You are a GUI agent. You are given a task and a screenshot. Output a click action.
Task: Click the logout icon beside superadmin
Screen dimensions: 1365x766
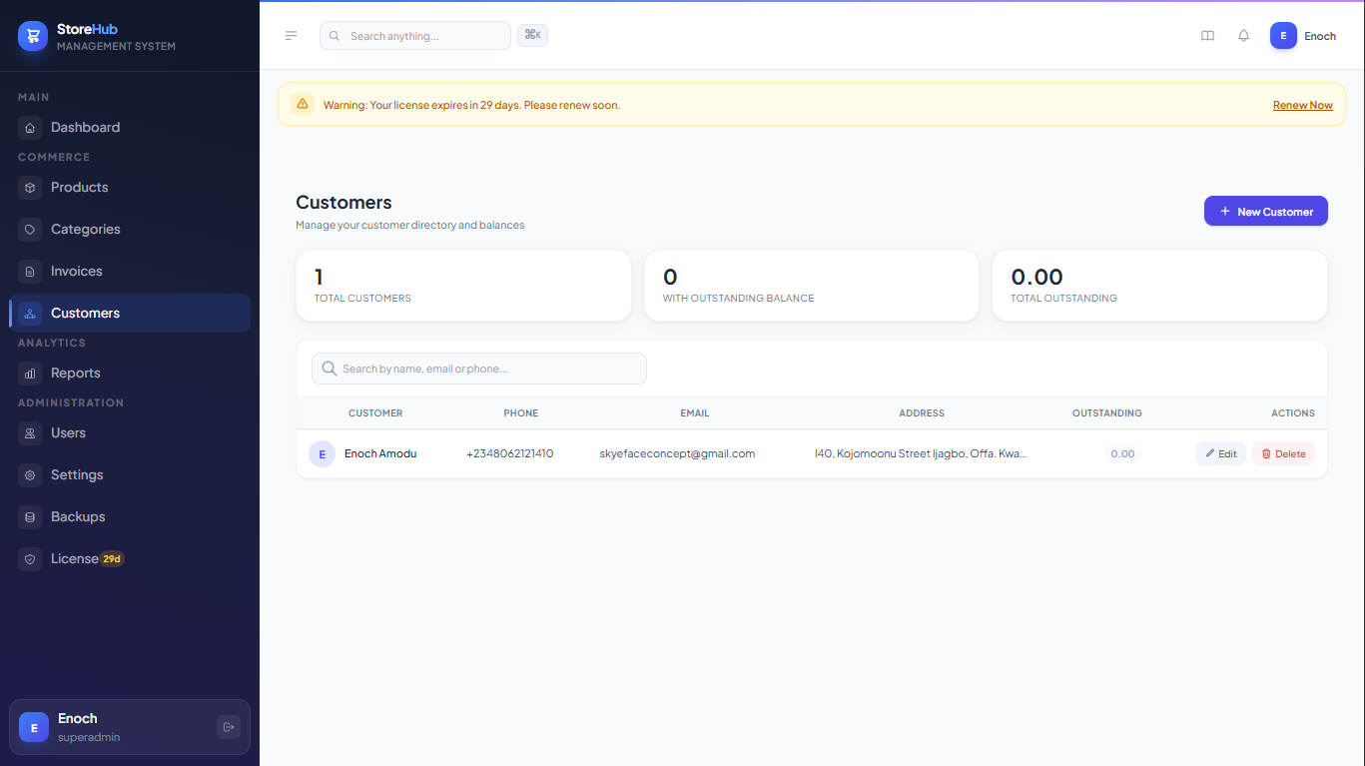pyautogui.click(x=229, y=727)
